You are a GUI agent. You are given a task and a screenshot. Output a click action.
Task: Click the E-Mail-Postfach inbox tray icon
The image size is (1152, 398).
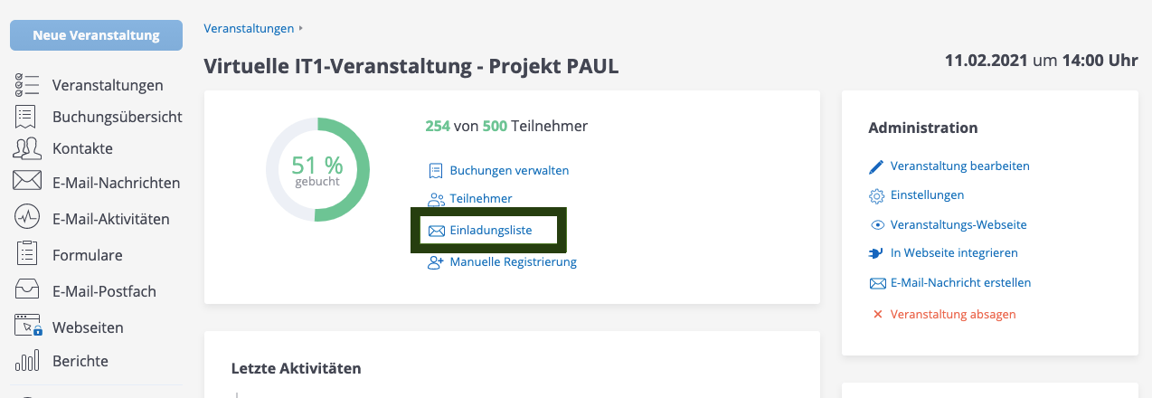click(26, 290)
